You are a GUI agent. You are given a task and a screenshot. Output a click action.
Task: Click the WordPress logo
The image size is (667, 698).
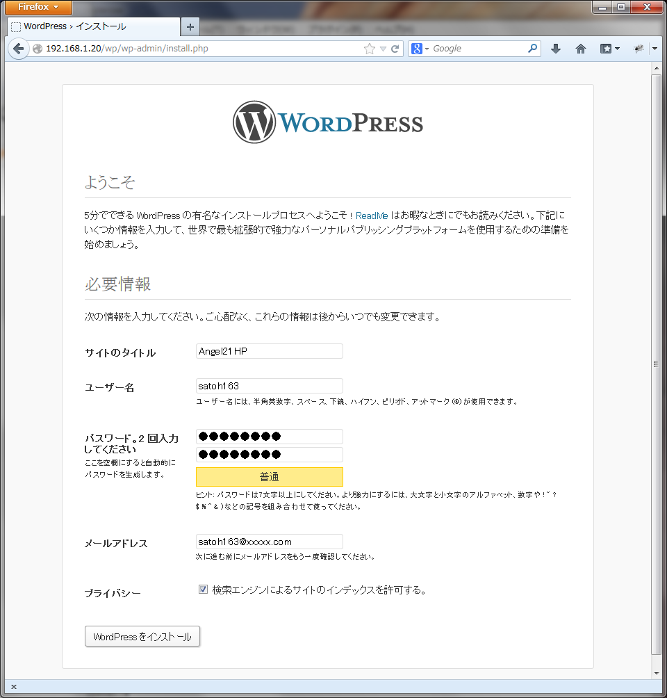click(x=328, y=122)
